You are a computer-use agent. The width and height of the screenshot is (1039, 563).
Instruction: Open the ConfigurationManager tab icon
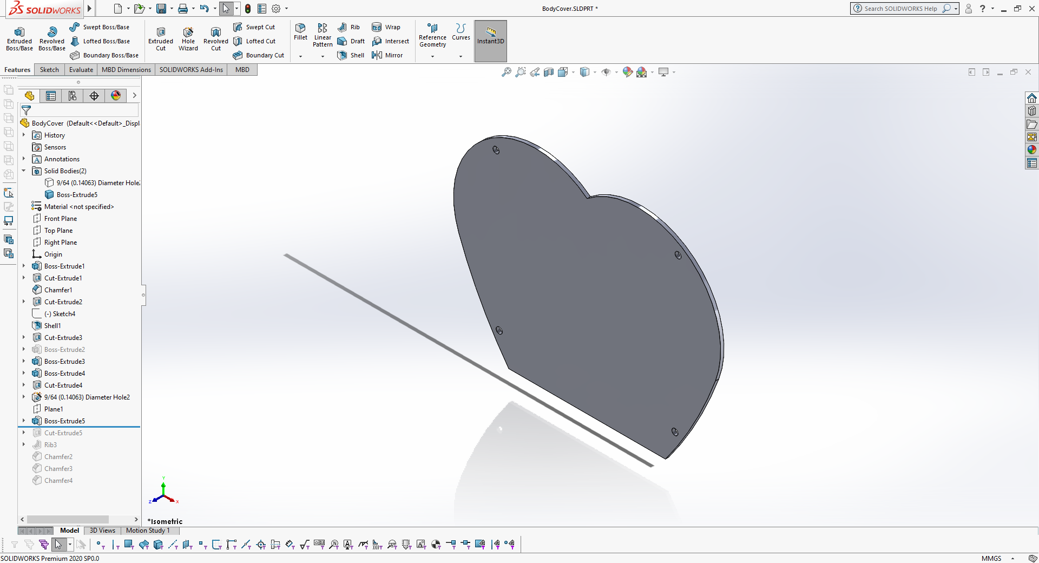click(x=73, y=96)
